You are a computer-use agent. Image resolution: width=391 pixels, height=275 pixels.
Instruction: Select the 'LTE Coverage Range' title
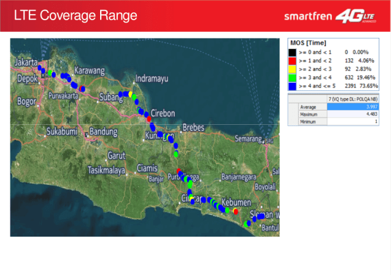75,15
